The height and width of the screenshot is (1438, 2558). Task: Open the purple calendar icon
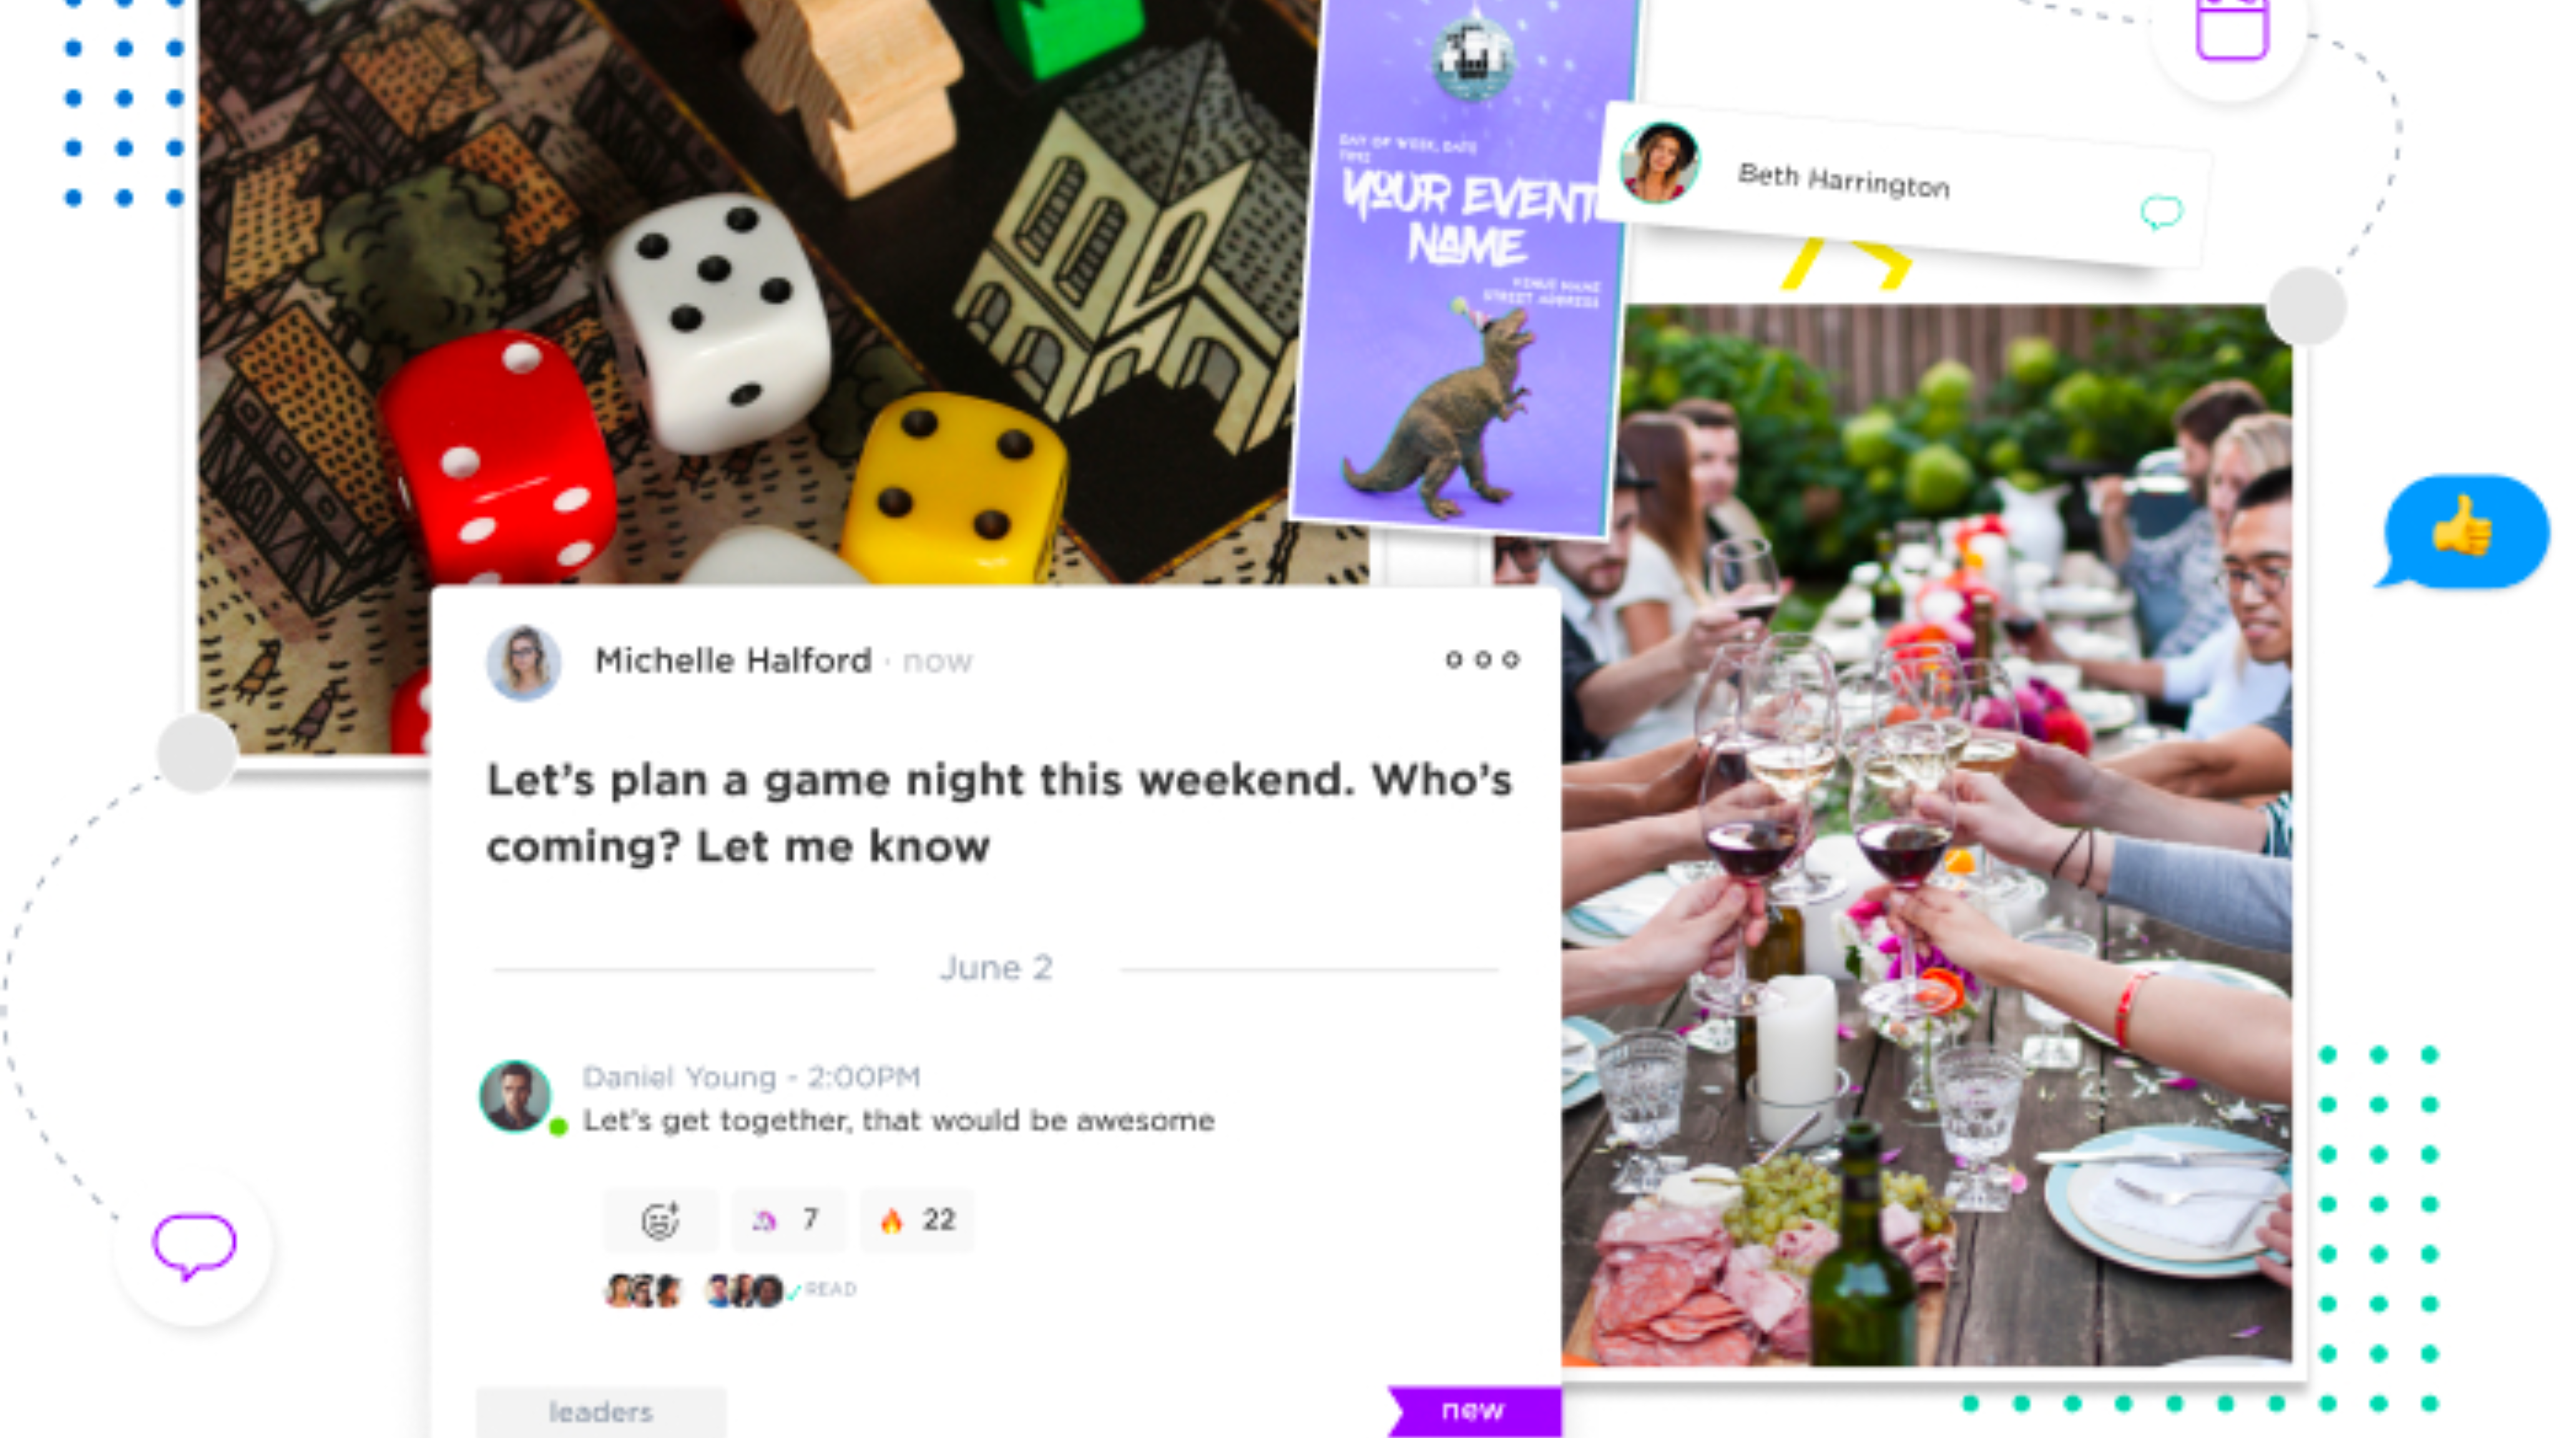point(2232,30)
